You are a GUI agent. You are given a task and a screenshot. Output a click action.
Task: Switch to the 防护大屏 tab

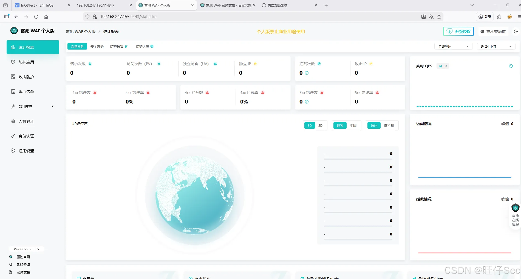(x=145, y=47)
